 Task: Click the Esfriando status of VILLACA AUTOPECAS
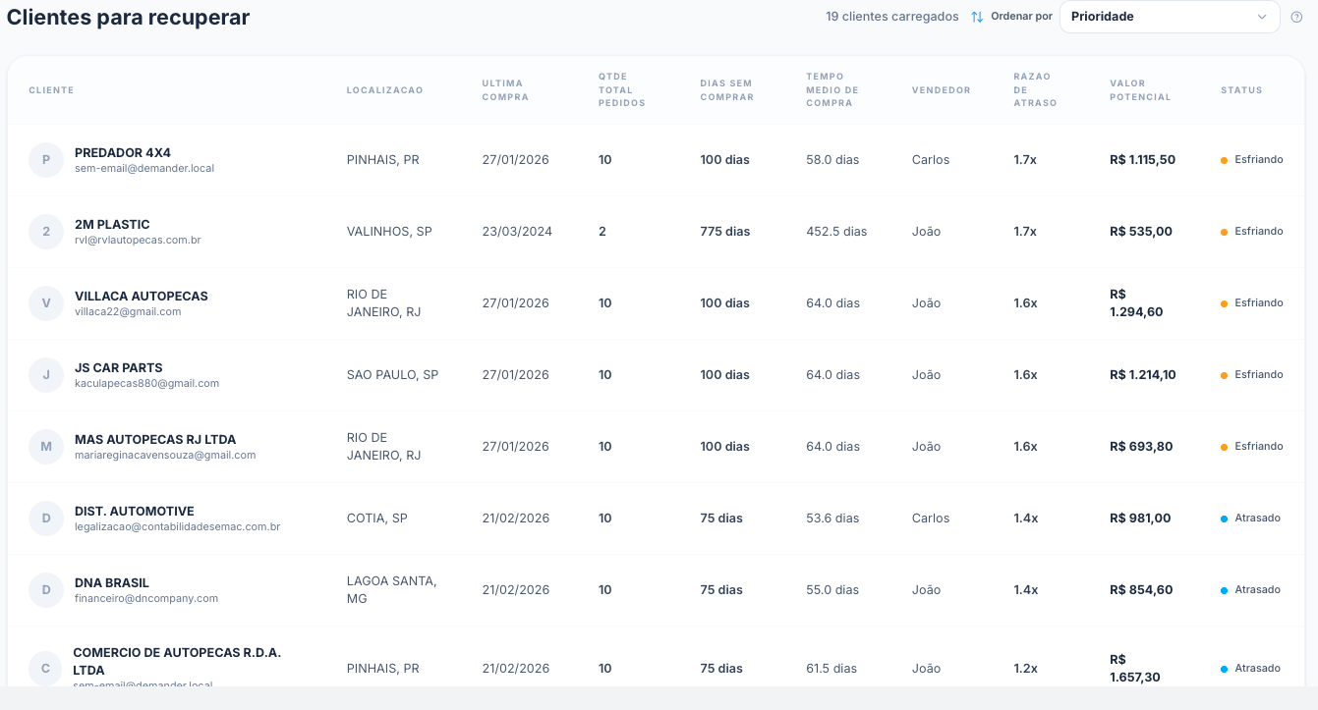point(1252,303)
